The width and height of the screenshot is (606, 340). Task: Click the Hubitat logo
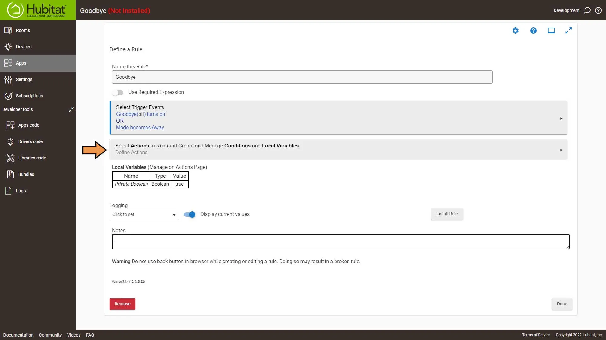coord(38,10)
